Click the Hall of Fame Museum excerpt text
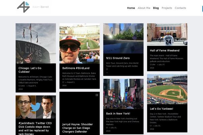 pyautogui.click(x=166, y=58)
